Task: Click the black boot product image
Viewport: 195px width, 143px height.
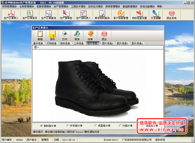Action: click(97, 88)
